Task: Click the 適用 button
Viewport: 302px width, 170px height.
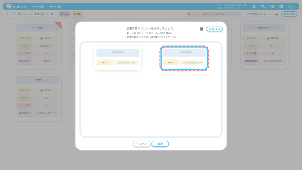Action: point(160,144)
